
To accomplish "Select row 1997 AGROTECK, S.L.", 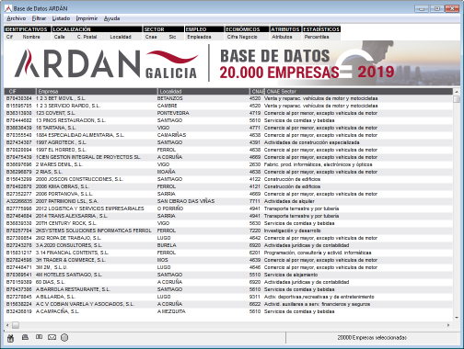I will pos(228,142).
